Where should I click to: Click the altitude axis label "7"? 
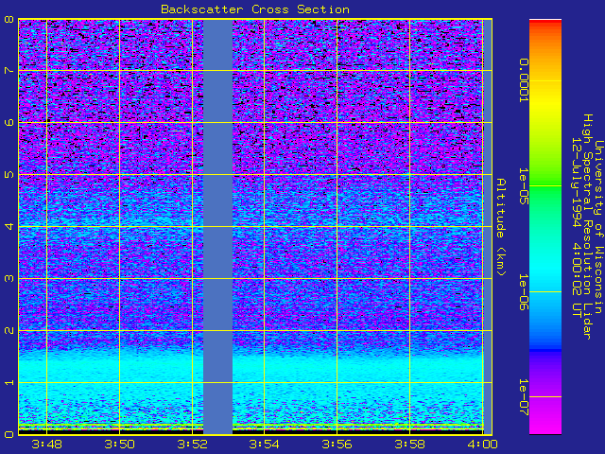pyautogui.click(x=9, y=71)
